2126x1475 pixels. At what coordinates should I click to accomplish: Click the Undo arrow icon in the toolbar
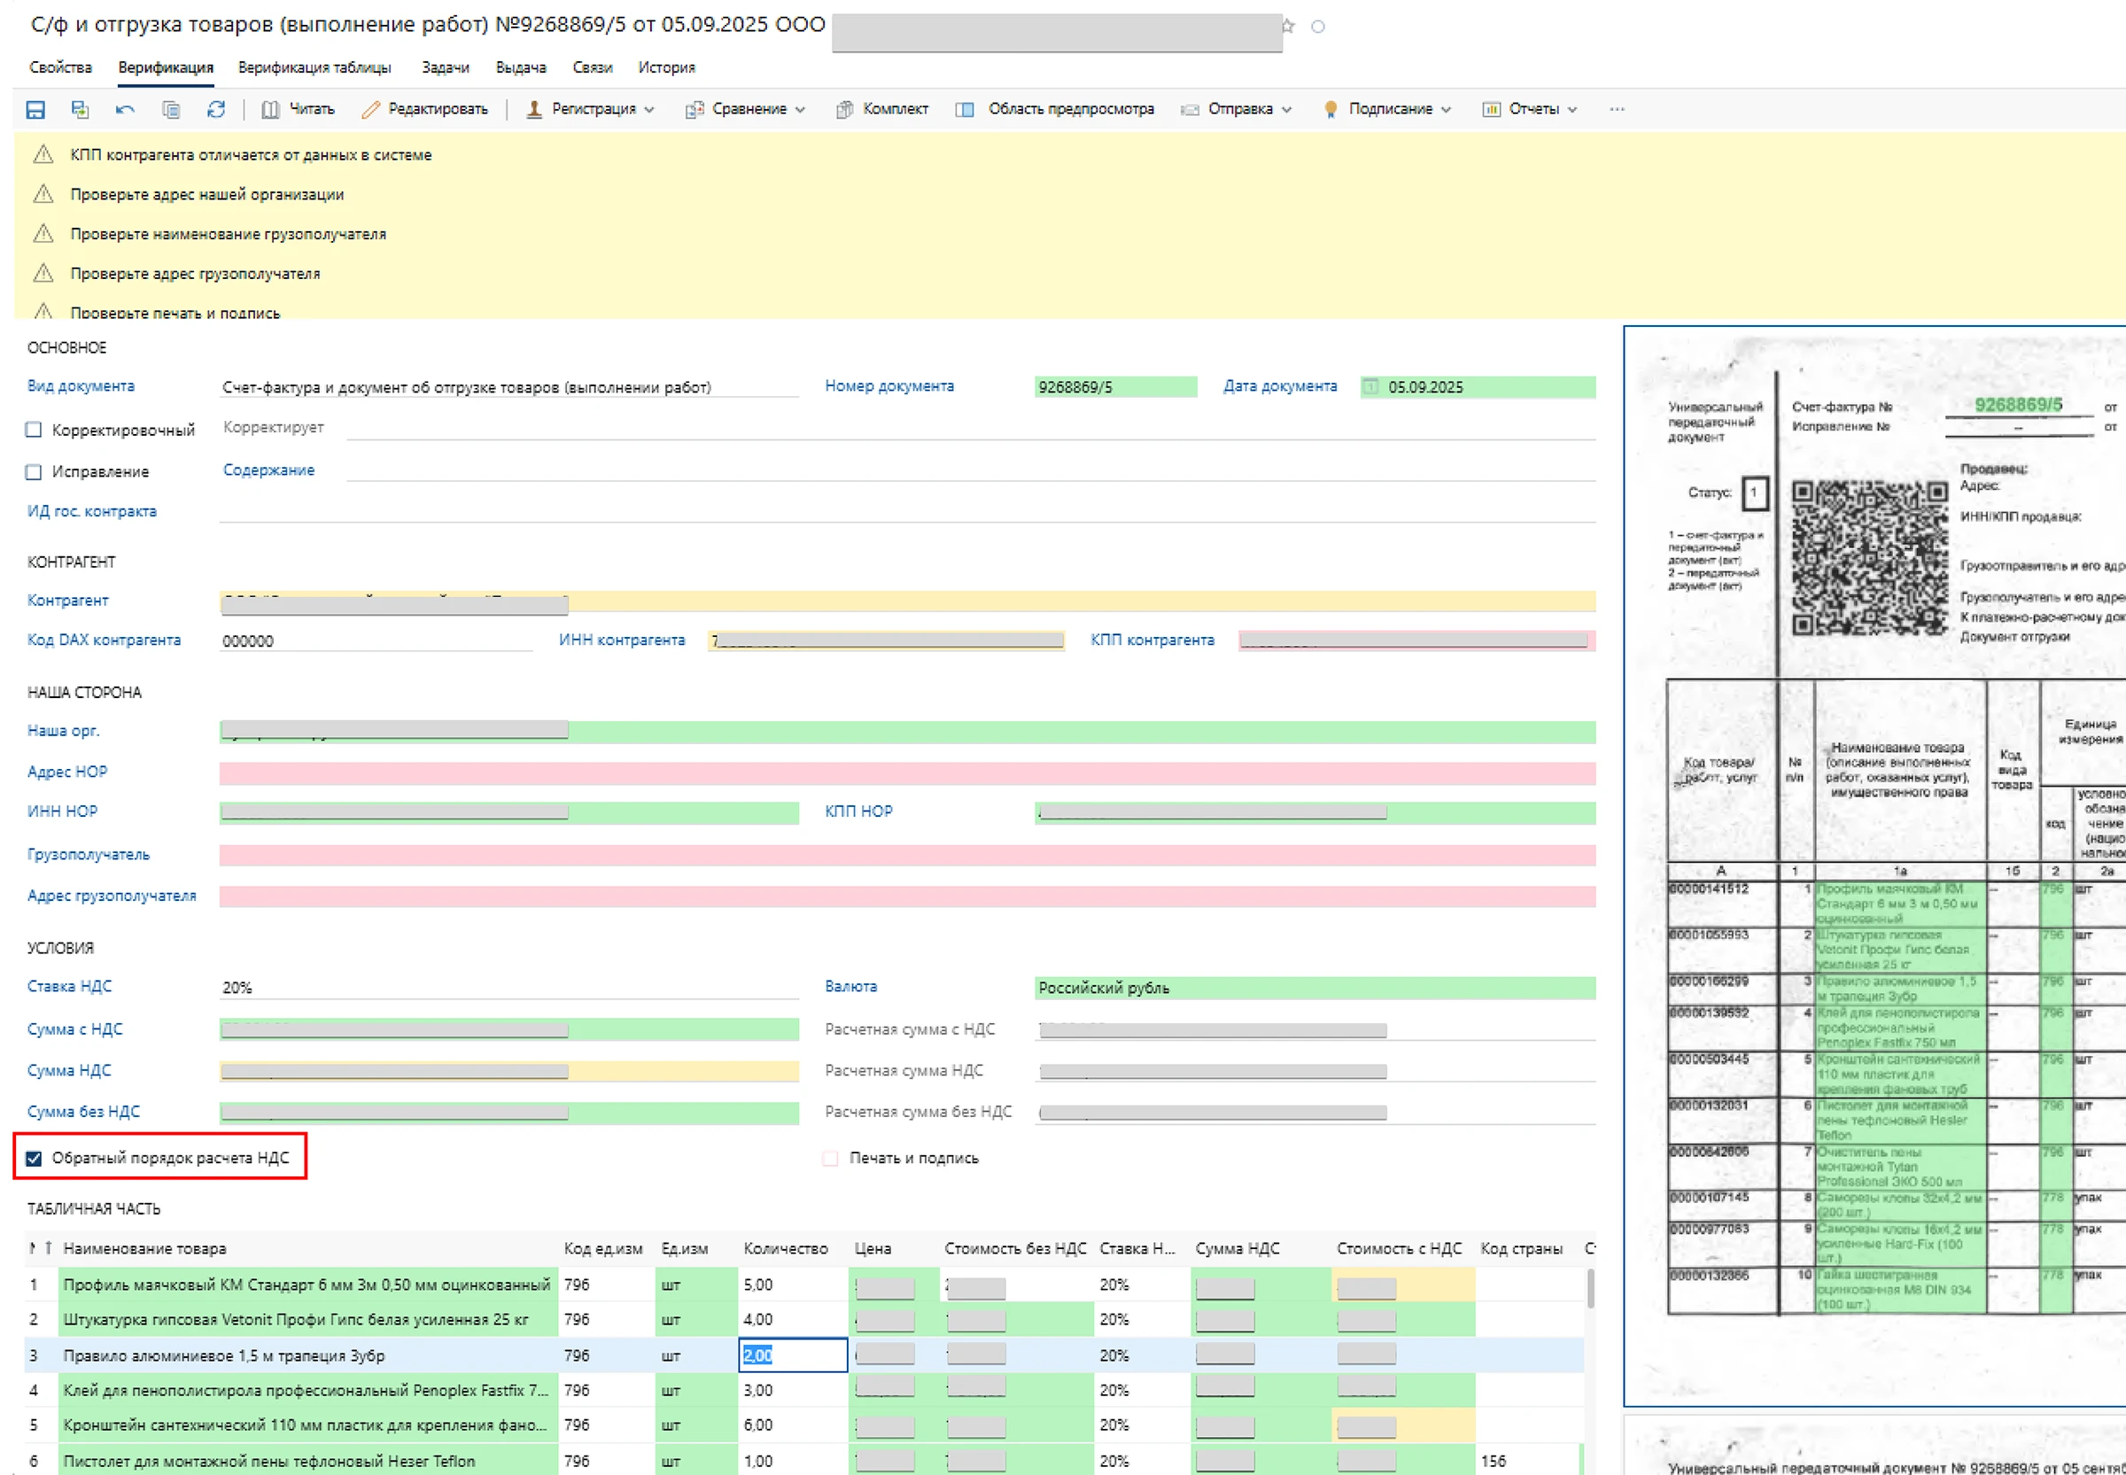(x=125, y=110)
